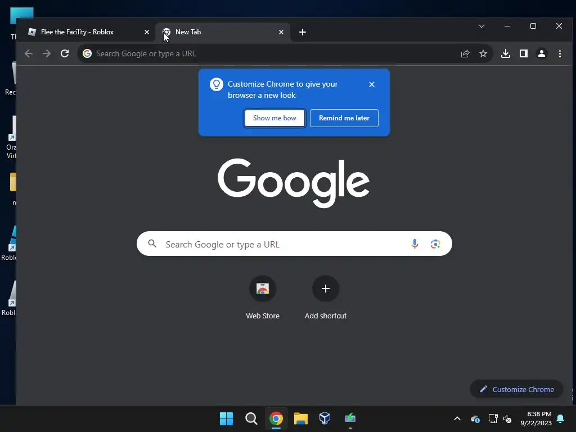Open File Explorer from taskbar

(300, 418)
